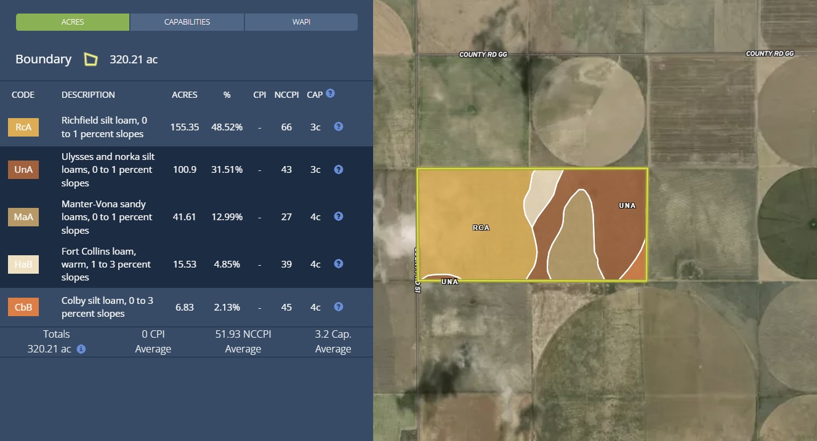
Task: Select the UnA brown color swatch
Action: [x=23, y=170]
